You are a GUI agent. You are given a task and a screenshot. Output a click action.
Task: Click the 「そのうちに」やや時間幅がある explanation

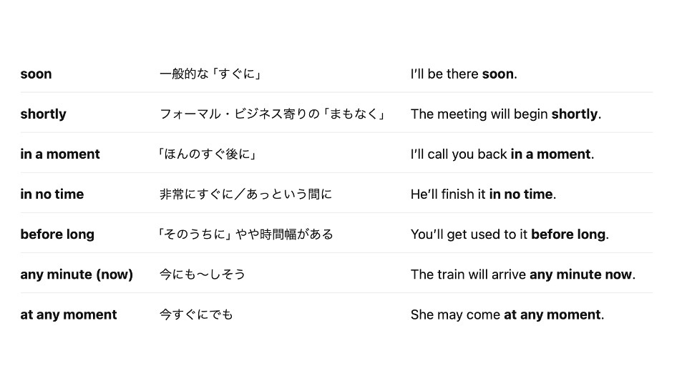pyautogui.click(x=245, y=234)
